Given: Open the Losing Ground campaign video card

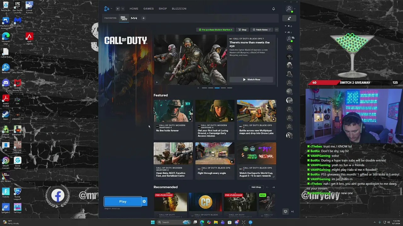Looking at the screenshot, I should [215, 120].
